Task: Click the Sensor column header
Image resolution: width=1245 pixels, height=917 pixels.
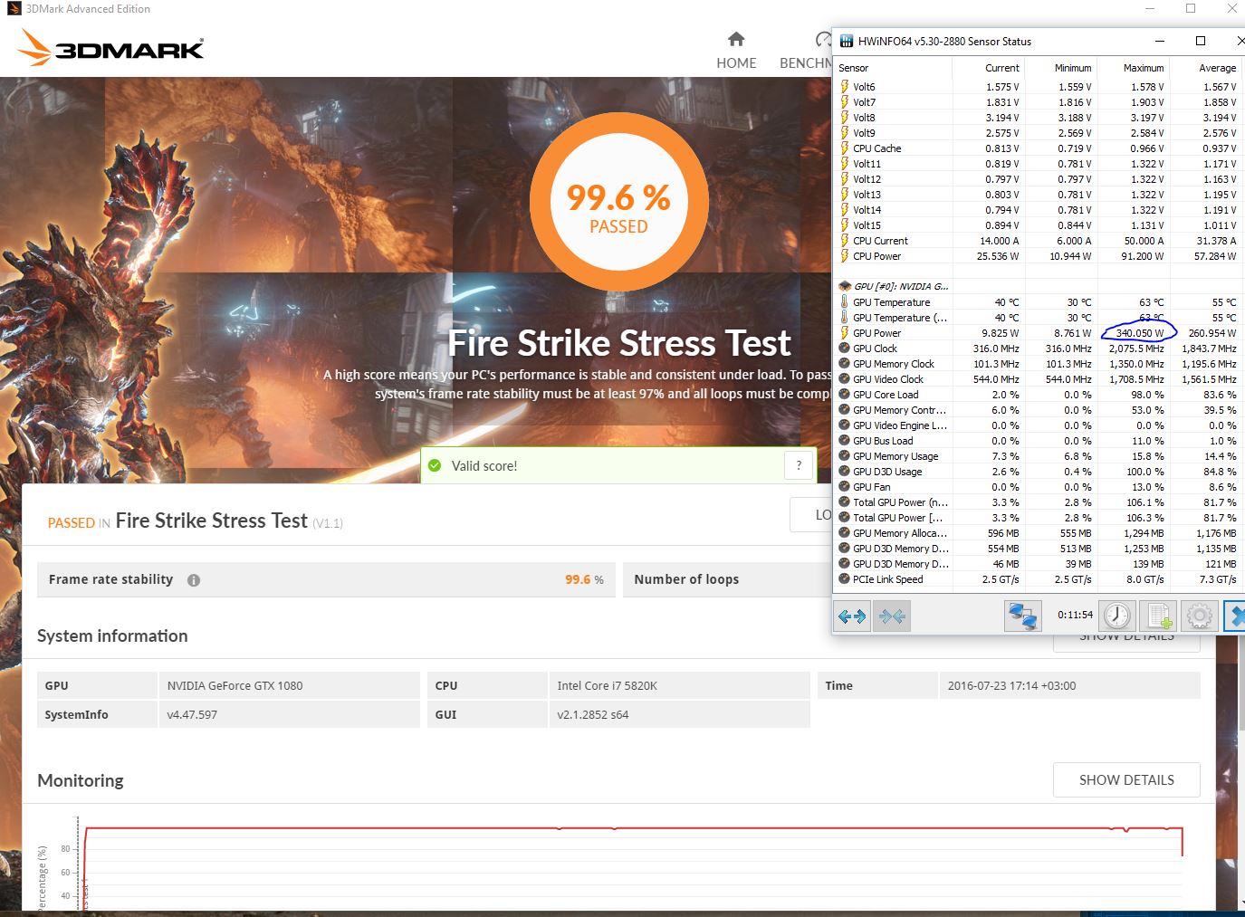Action: point(893,68)
